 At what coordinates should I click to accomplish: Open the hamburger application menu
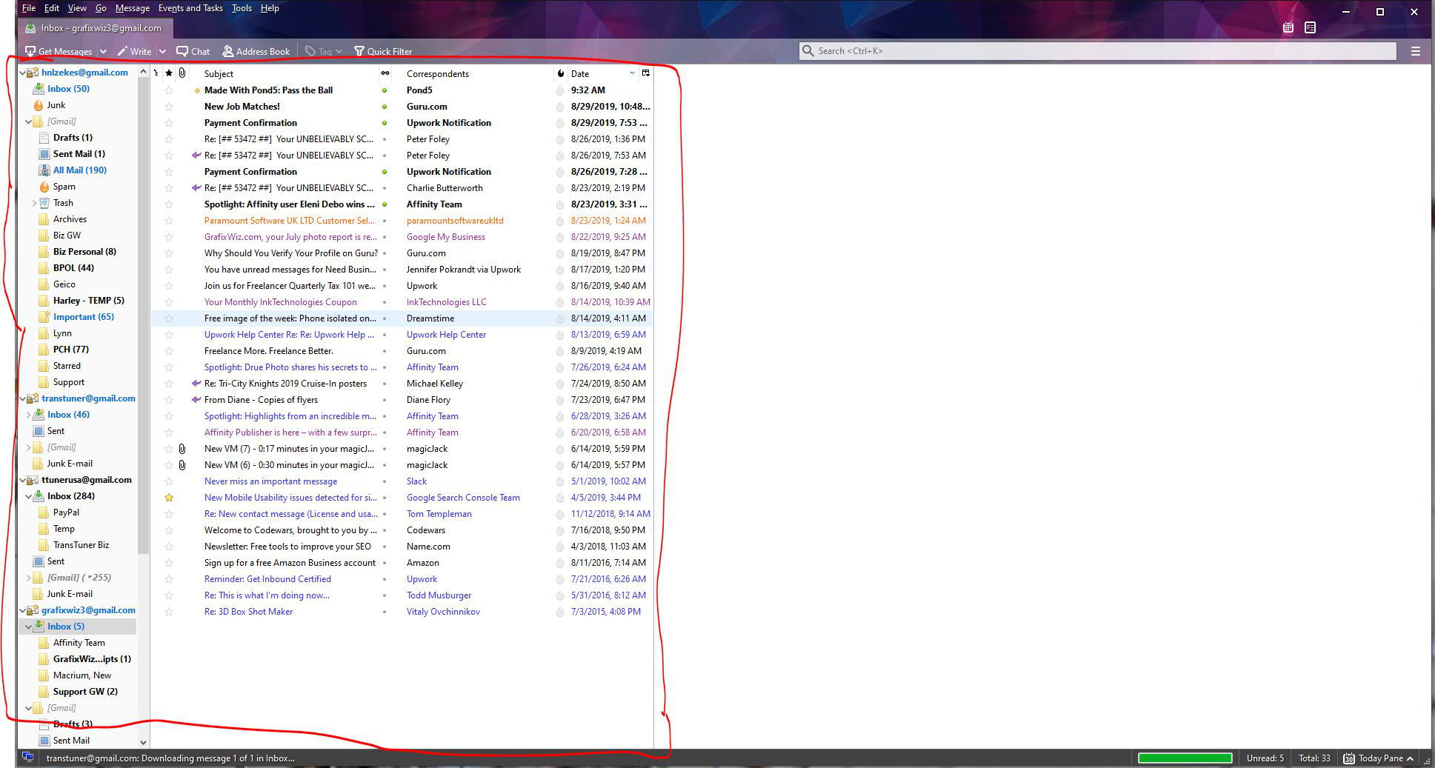click(x=1416, y=51)
